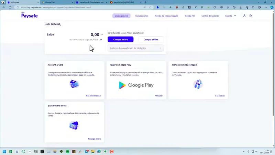Switch to the Google Play browser tab

57,2
